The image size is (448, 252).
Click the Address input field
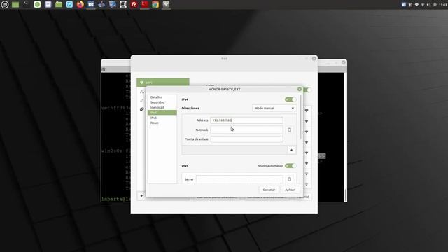[246, 120]
